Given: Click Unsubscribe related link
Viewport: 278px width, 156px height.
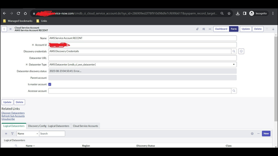Looking at the screenshot, I should pyautogui.click(x=8, y=119).
